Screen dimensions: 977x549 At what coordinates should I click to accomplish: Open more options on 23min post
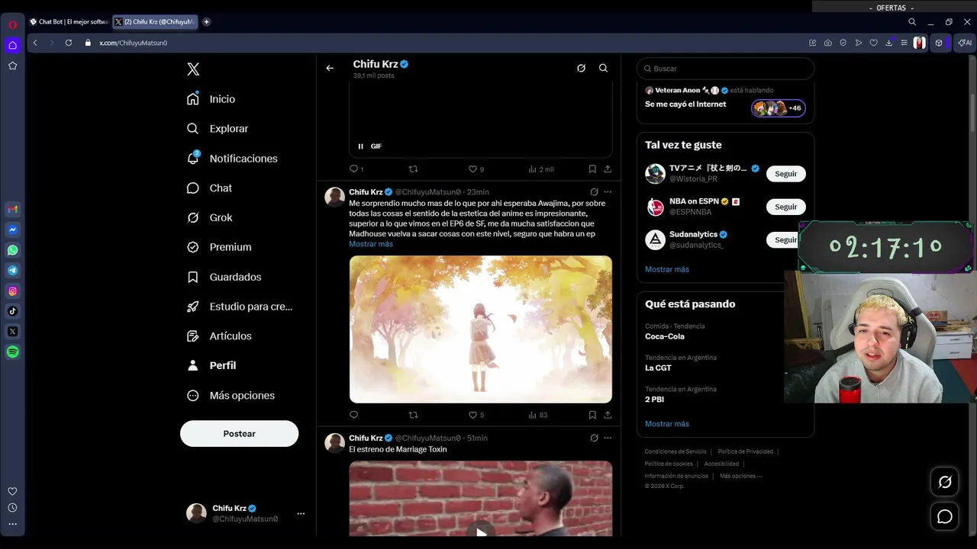click(608, 192)
